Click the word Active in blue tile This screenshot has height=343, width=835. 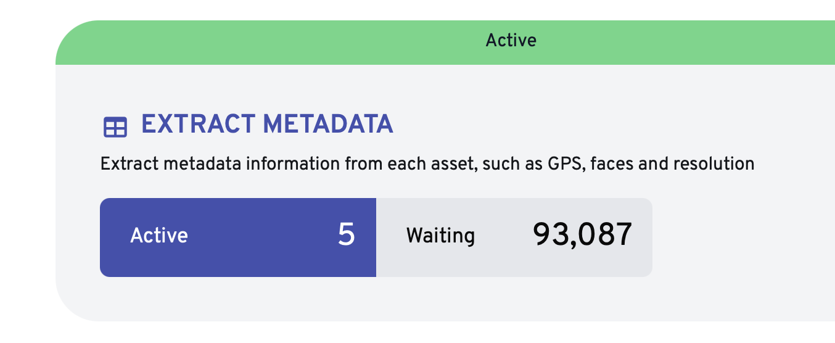tap(159, 236)
